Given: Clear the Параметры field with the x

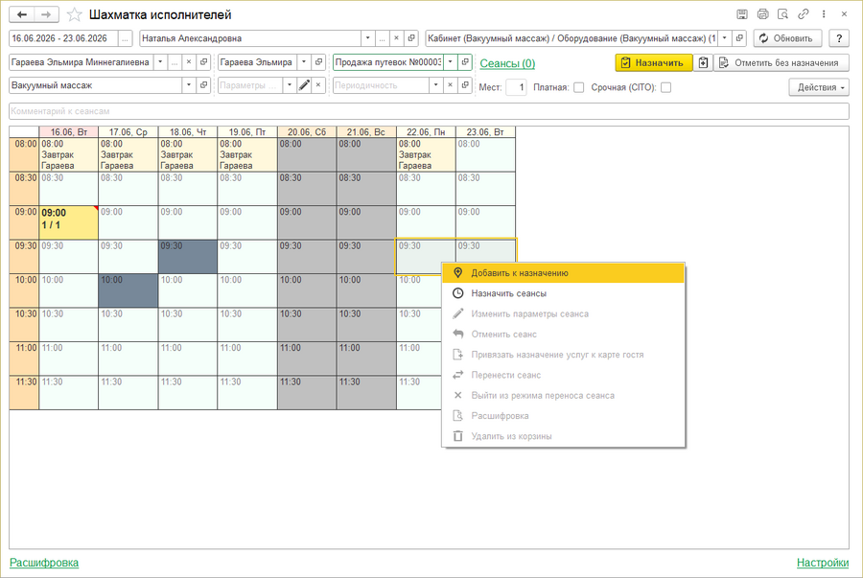Looking at the screenshot, I should tap(318, 85).
